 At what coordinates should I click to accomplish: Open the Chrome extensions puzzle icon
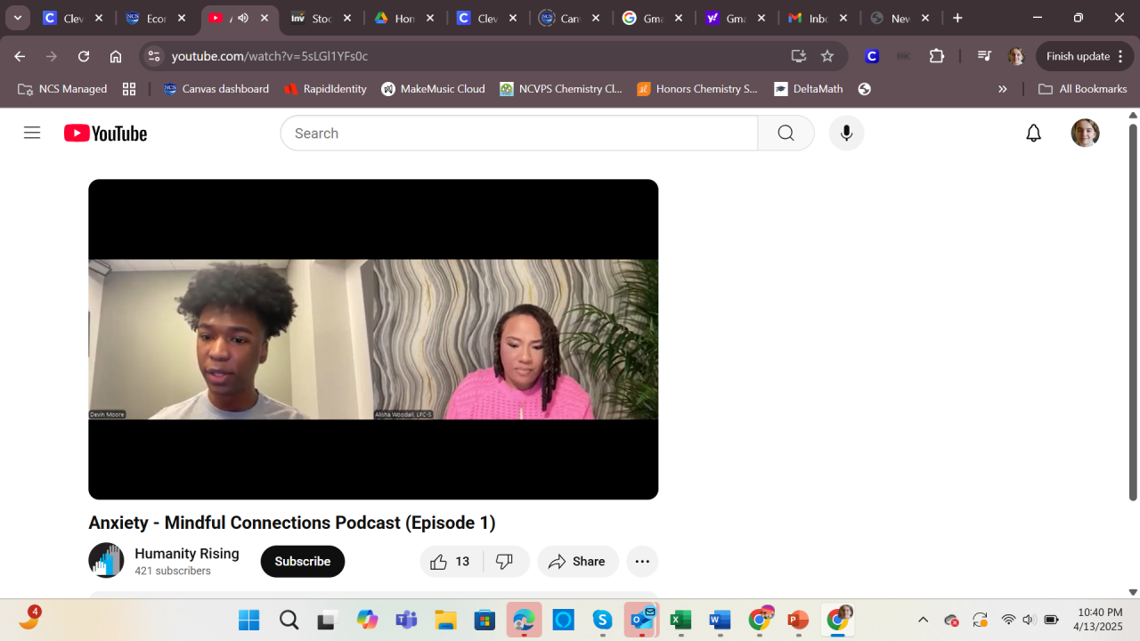937,56
